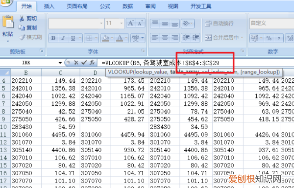Switch to the 开发工具 tab

(201, 6)
